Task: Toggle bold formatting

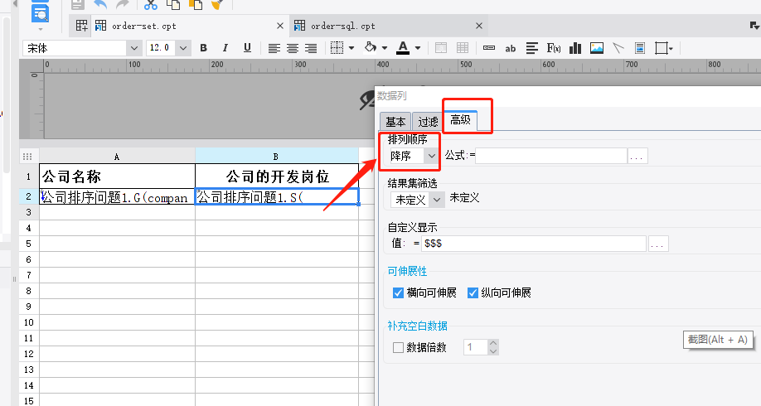Action: [x=203, y=48]
